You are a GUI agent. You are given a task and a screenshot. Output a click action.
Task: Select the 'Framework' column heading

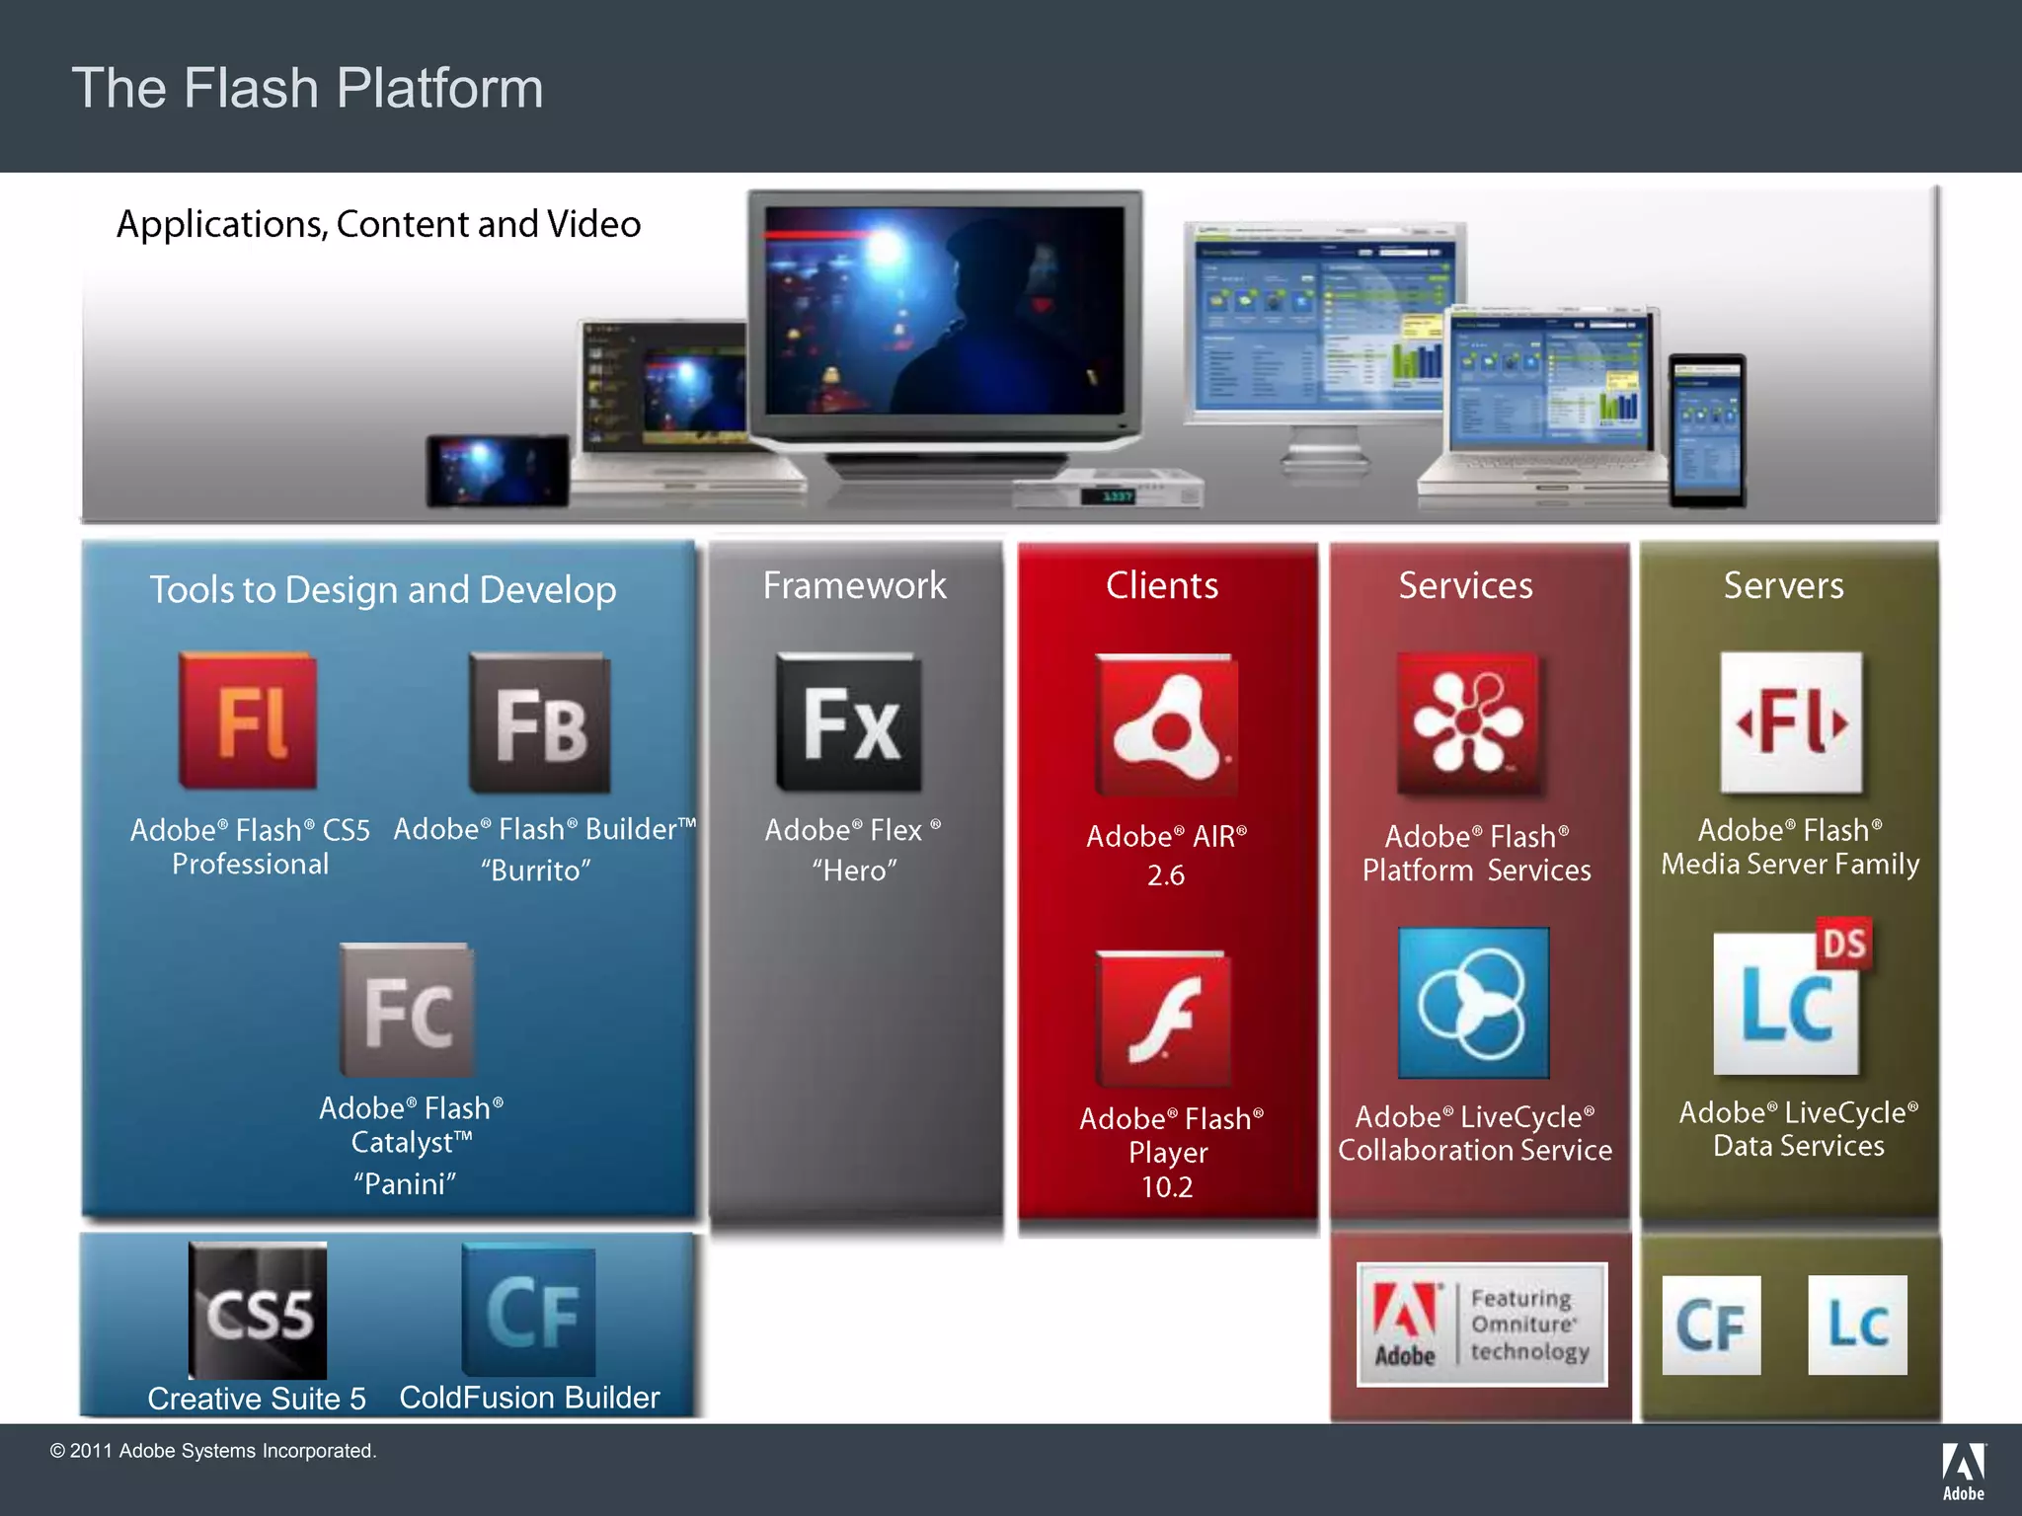[x=854, y=585]
